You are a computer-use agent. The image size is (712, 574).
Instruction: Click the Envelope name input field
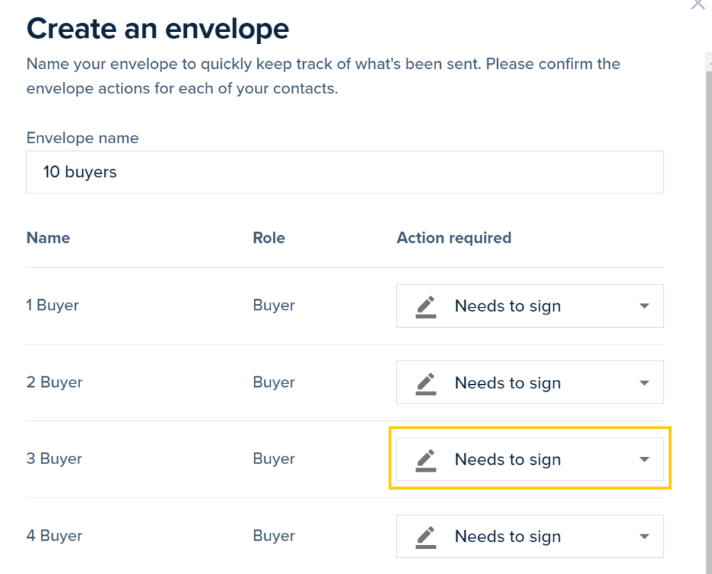[345, 172]
